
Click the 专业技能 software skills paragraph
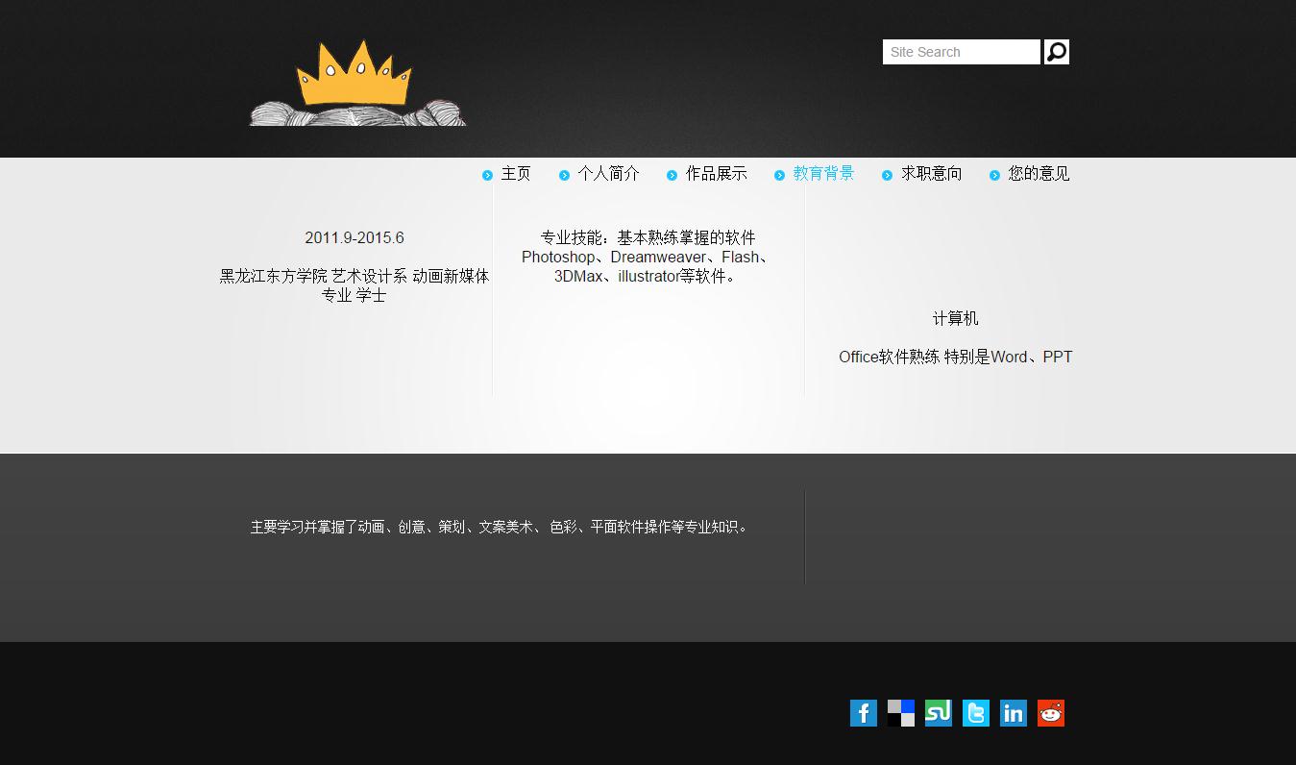coord(648,258)
